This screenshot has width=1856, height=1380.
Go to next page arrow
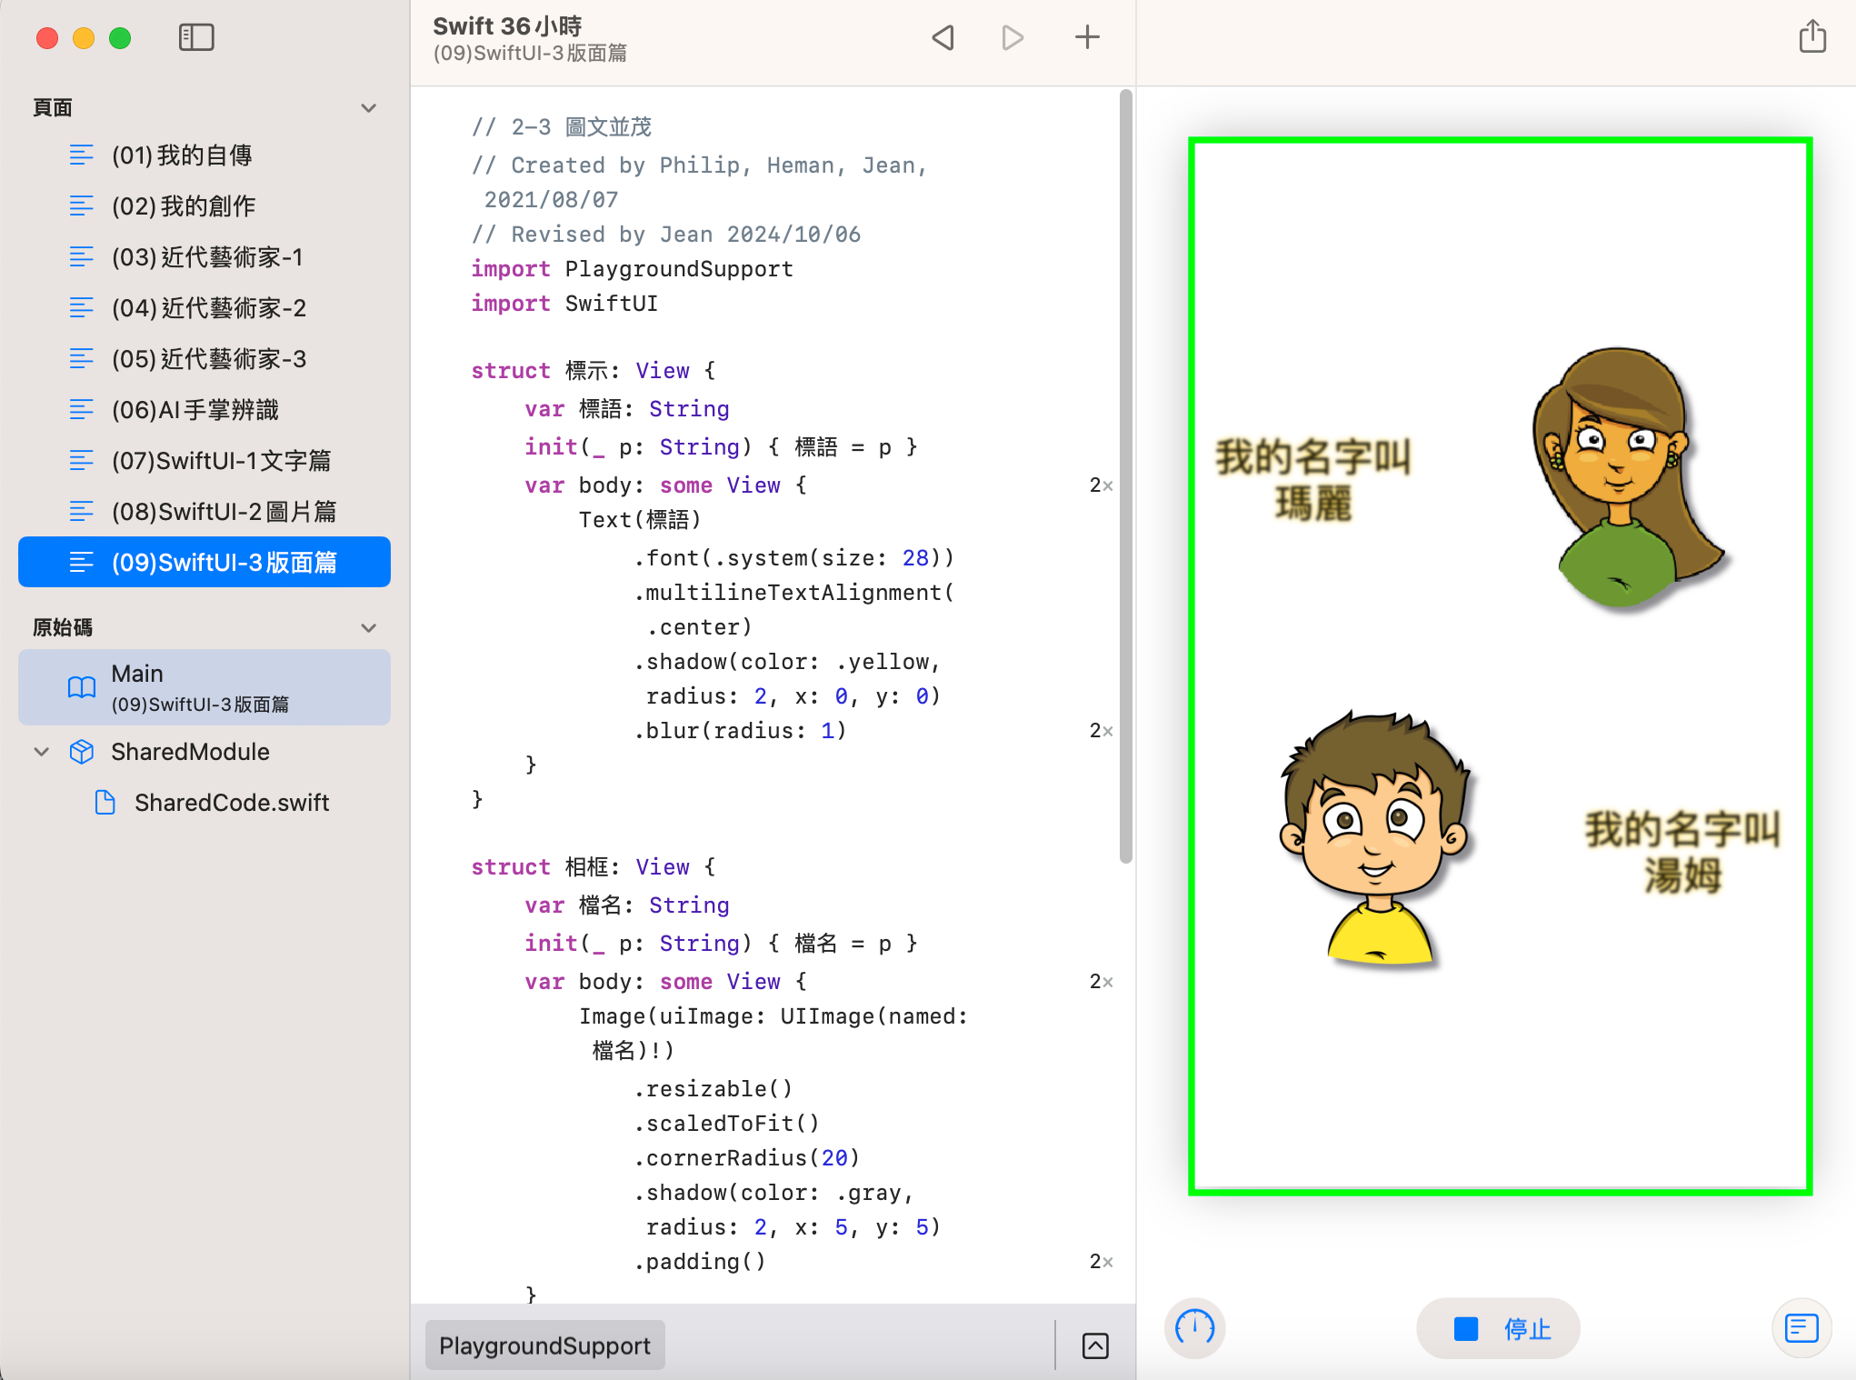(x=1013, y=37)
